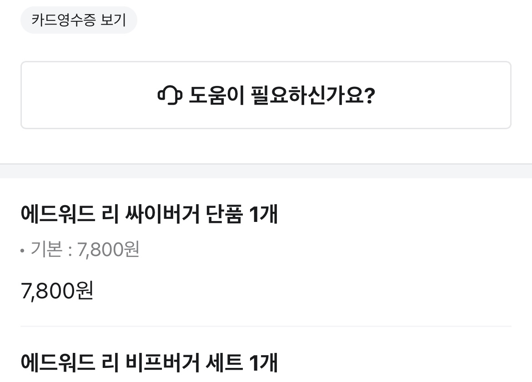Click the 기본 : 7,800원 option line
Viewport: 532px width, 382px height.
(85, 250)
